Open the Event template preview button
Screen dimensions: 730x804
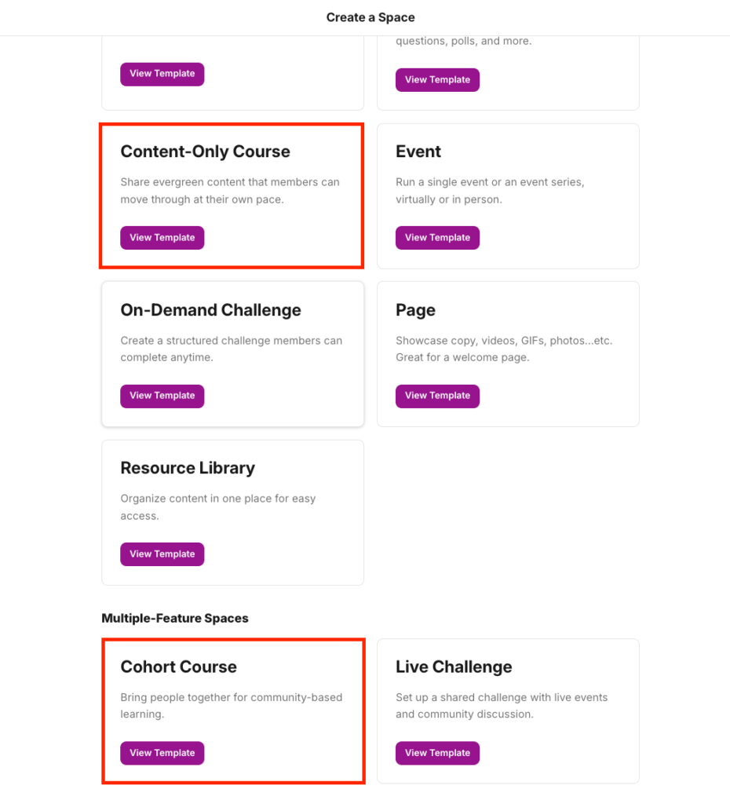click(x=437, y=238)
